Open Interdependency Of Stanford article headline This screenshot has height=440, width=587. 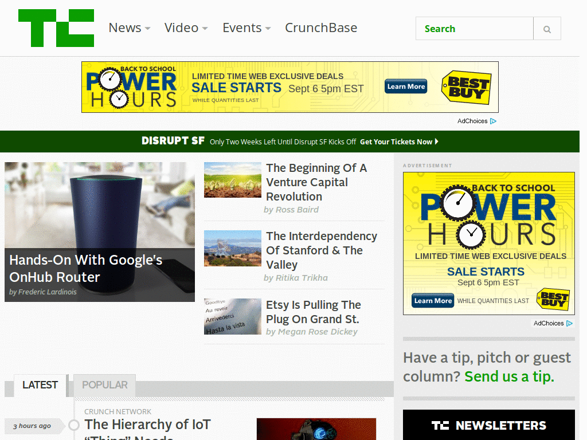[321, 250]
